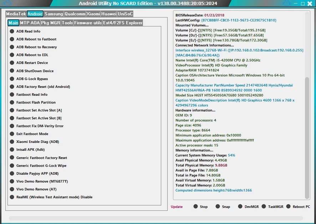Open the Tools sub-tab

pyautogui.click(x=67, y=23)
